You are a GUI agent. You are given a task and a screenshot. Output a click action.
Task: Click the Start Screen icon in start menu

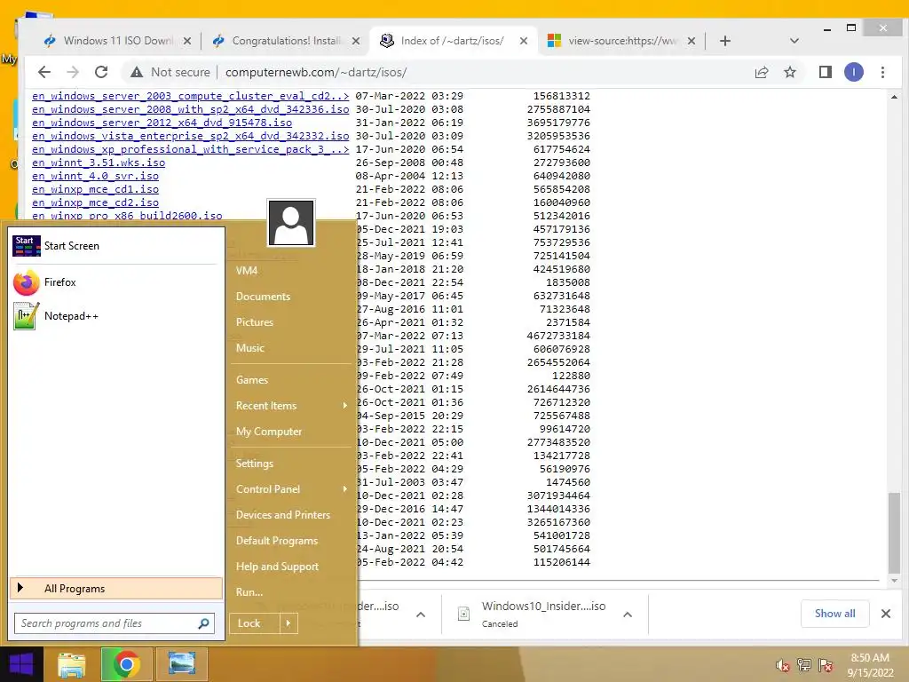pos(26,246)
